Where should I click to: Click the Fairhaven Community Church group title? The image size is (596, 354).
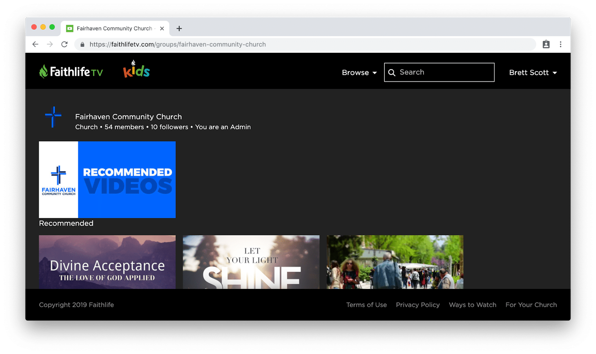(x=129, y=117)
